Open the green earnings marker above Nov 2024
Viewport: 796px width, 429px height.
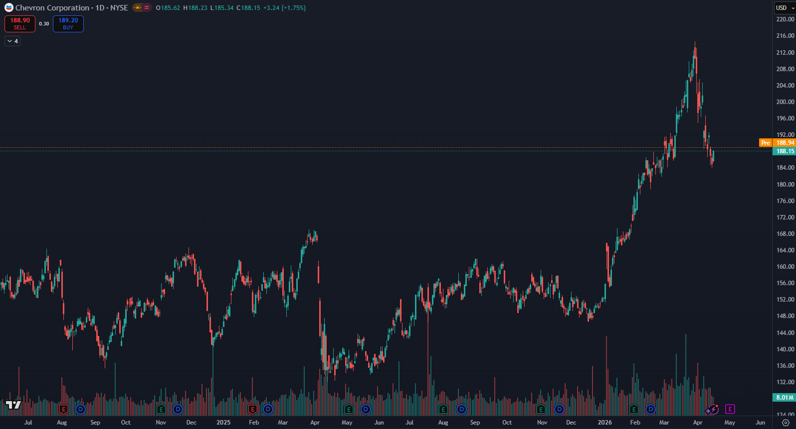click(161, 410)
